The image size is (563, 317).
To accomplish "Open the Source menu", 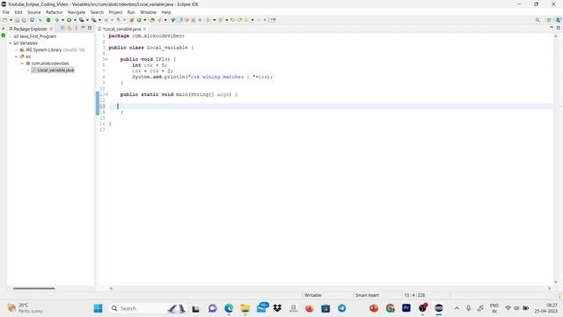I will (34, 12).
